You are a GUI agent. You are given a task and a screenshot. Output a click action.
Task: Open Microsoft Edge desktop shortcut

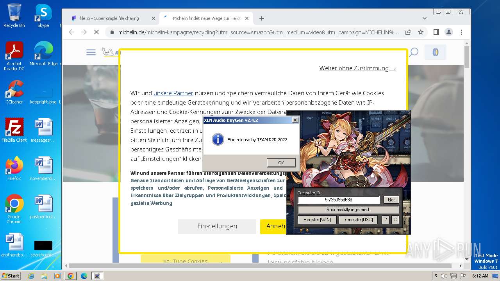43,54
